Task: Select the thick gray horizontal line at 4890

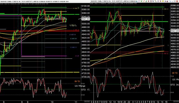Action: pyautogui.click(x=40, y=43)
